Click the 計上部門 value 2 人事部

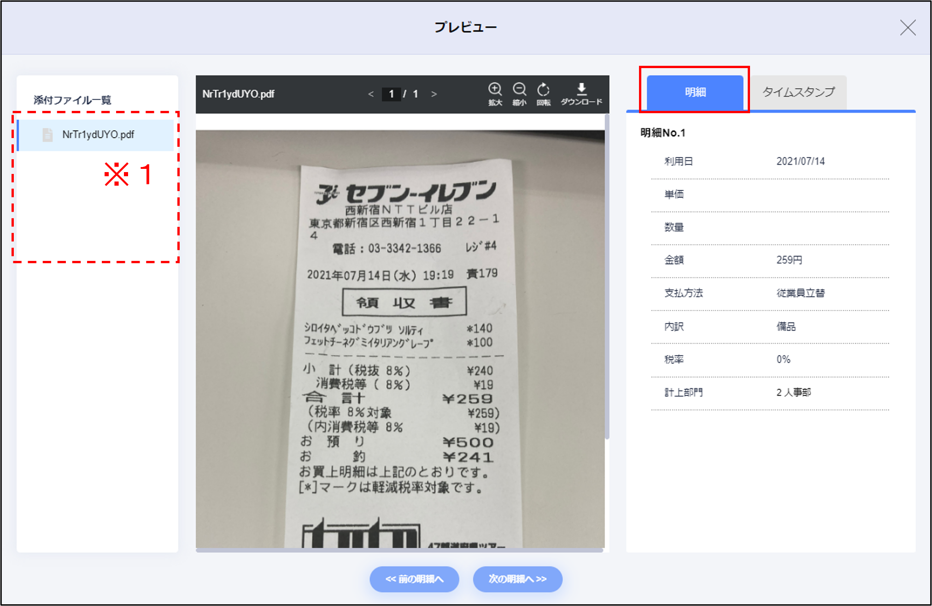coord(793,392)
